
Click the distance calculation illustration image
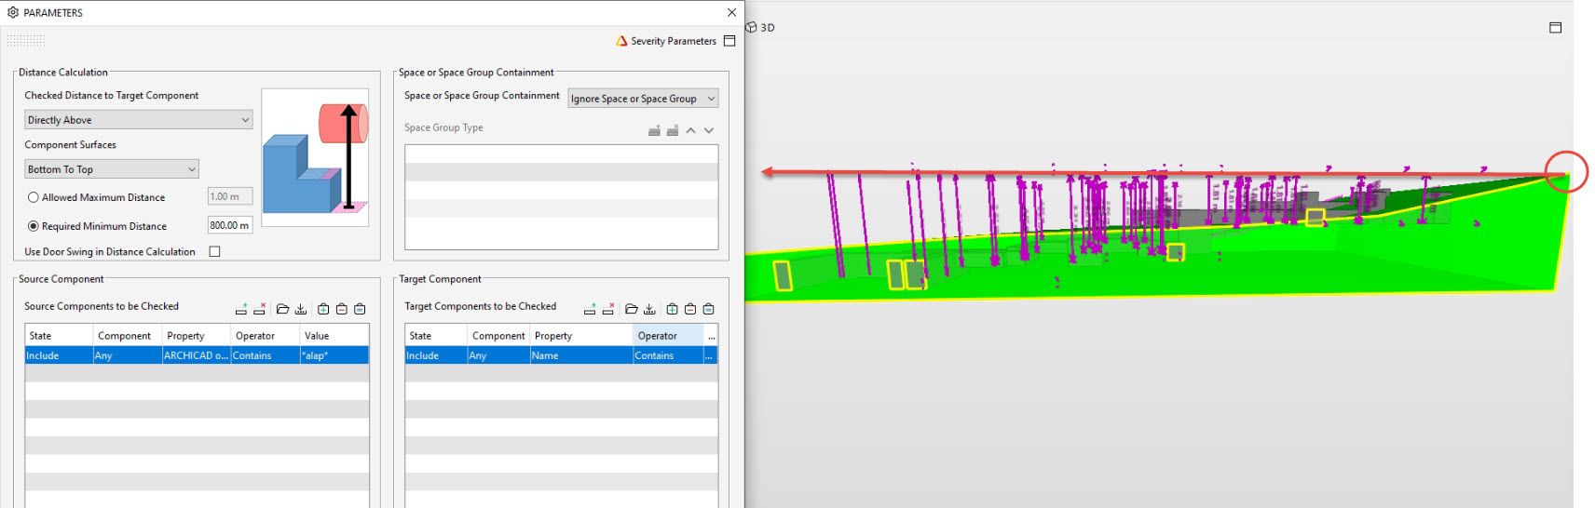click(315, 157)
